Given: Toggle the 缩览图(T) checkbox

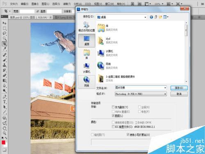Looking at the screenshot, I should point(92,135).
